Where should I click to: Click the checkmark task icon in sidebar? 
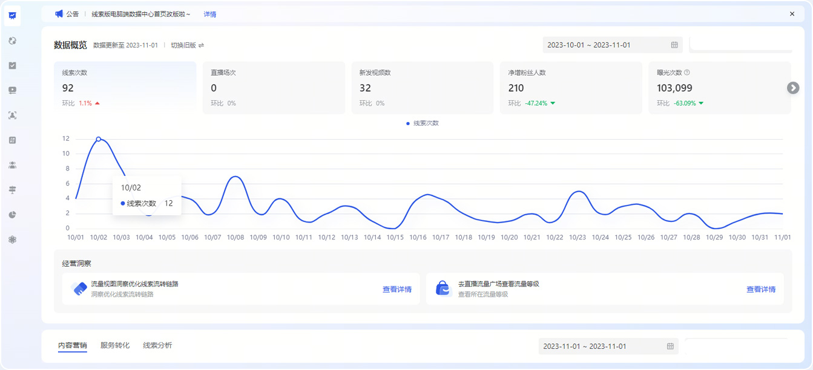tap(12, 65)
